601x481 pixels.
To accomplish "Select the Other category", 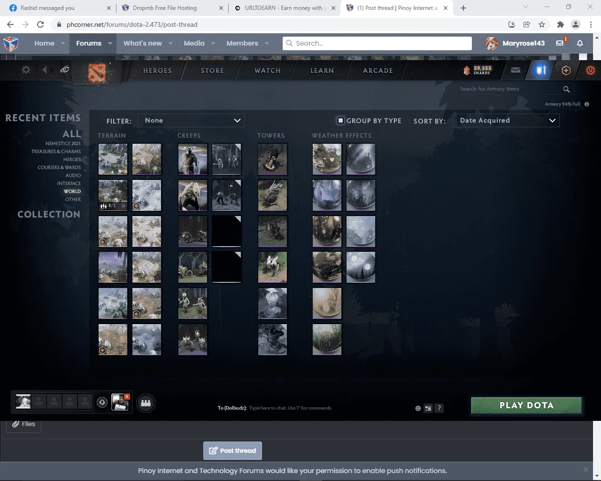I will pyautogui.click(x=73, y=200).
